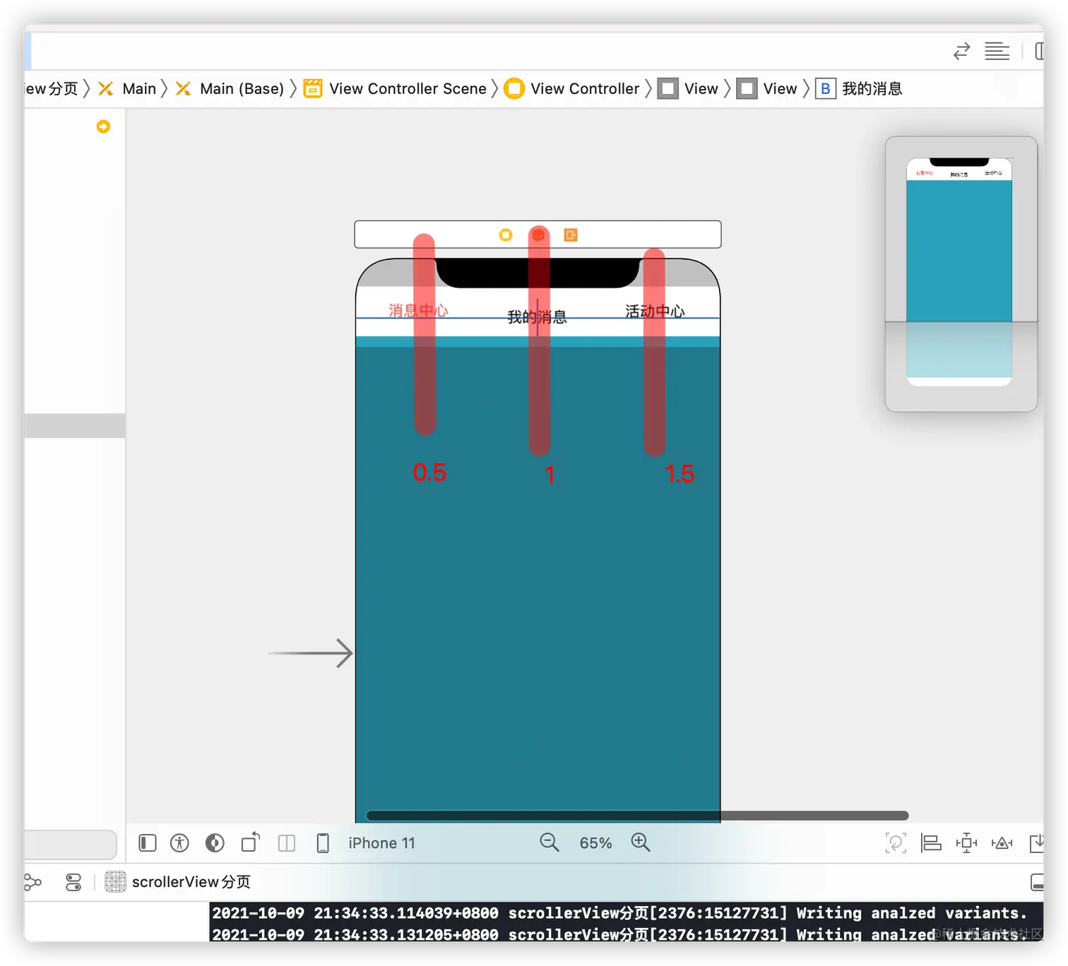This screenshot has height=966, width=1068.
Task: Click the split layout bar icon
Action: 287,842
